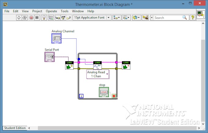Click the Abort Execution button
The image size is (208, 133).
point(31,18)
